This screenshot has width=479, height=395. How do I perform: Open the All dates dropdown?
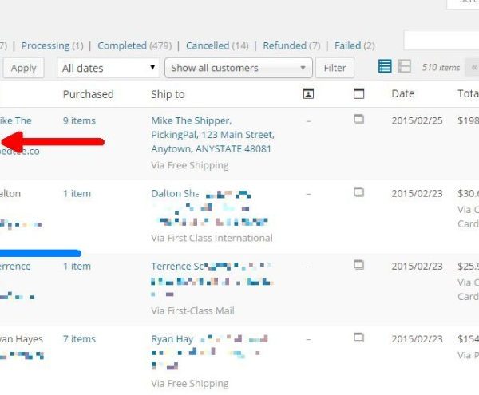coord(108,68)
